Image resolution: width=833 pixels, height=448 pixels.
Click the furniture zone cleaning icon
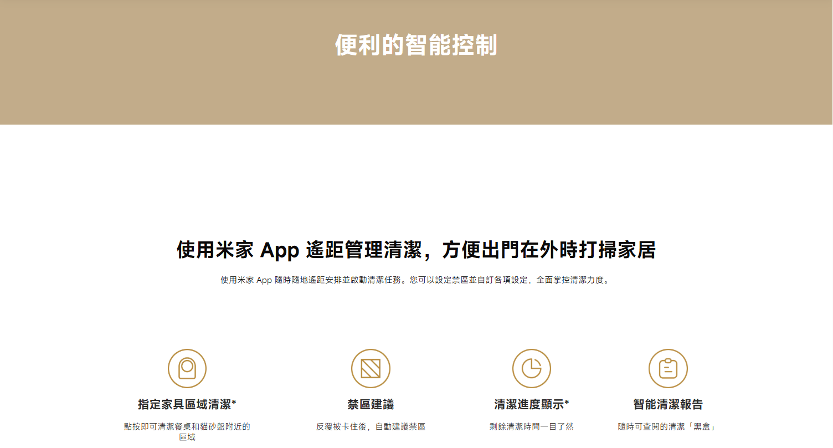pyautogui.click(x=187, y=368)
